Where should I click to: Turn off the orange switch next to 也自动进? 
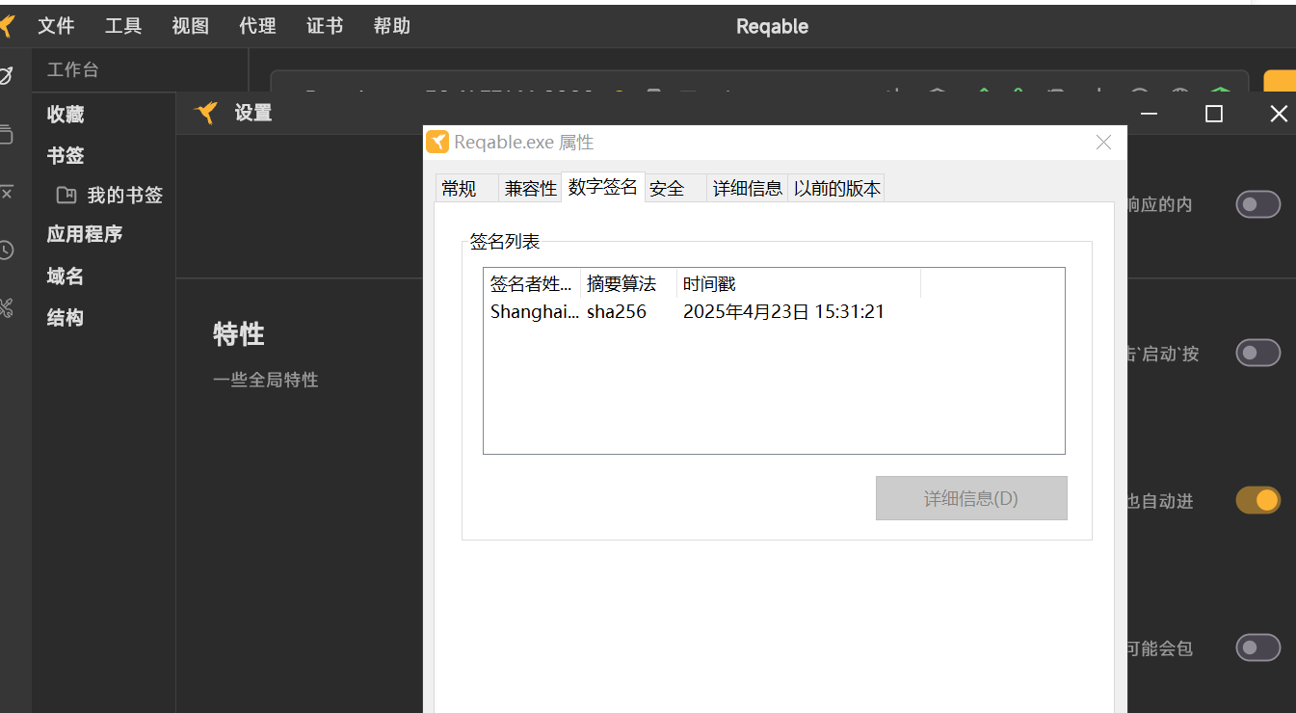point(1258,500)
